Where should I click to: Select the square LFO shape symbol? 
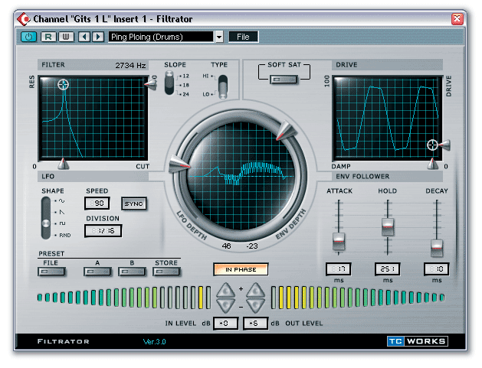(x=62, y=223)
